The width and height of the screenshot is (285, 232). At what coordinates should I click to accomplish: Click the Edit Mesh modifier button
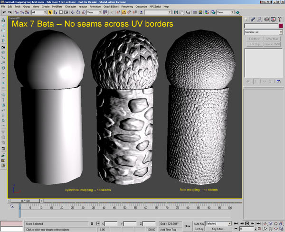[255, 39]
